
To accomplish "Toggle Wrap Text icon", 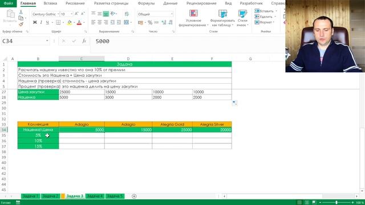I will [x=127, y=14].
